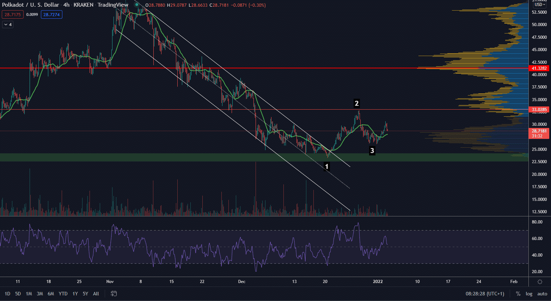Screen dimensions: 551x301
Task: Click the Polkadot / U. S. Dollar title
Action: 30,5
